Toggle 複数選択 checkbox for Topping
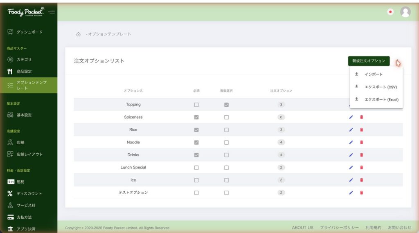Screen dimensions: 419x233 pyautogui.click(x=226, y=105)
